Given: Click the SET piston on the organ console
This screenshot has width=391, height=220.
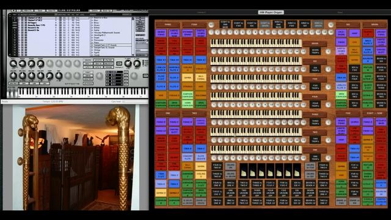Looking at the screenshot, I should 211,24.
